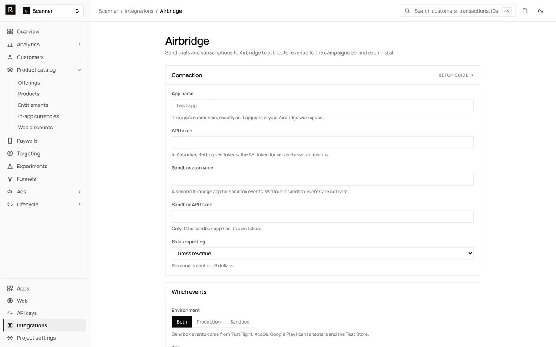Expand the Lifecycle section chevron

tap(79, 204)
